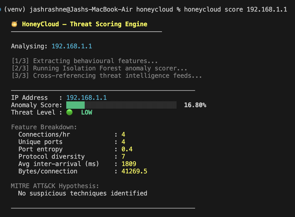Click the 'Avg inter-arrival (ms)' label
295x217 pixels.
(59, 164)
